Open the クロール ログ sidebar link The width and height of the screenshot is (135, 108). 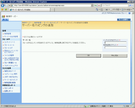pyautogui.click(x=8, y=48)
